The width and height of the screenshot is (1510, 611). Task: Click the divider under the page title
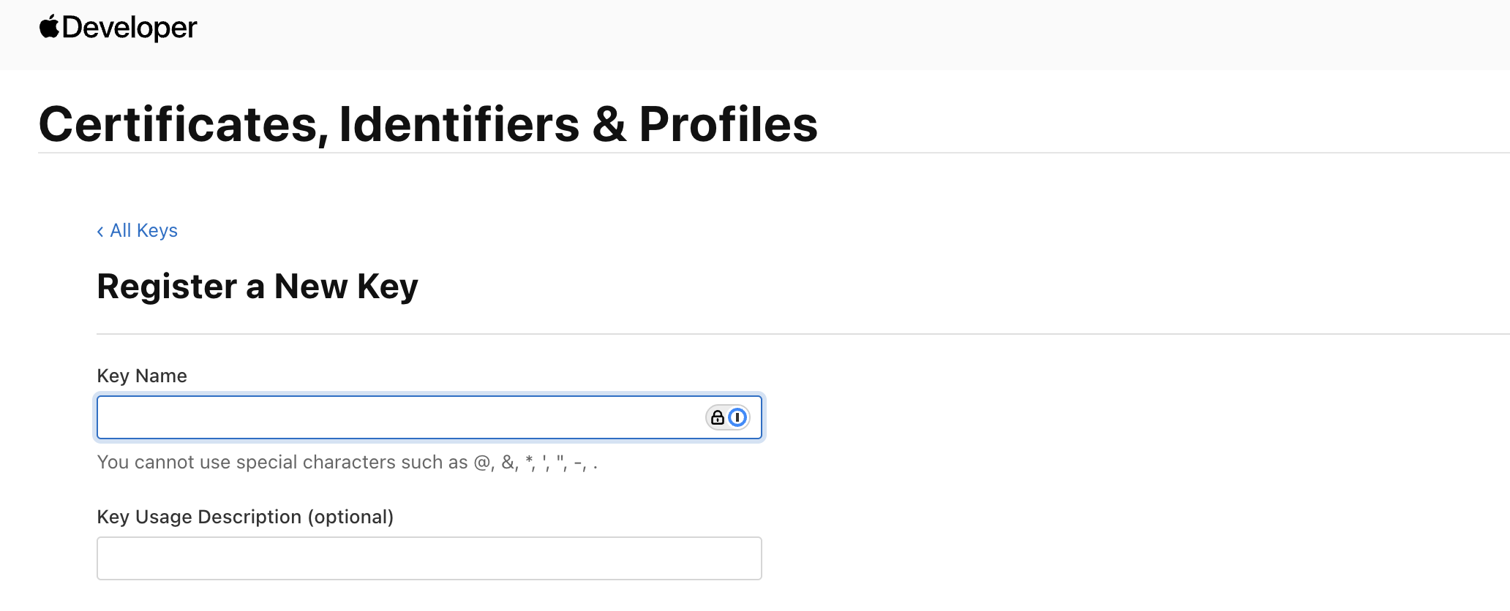[1024, 153]
